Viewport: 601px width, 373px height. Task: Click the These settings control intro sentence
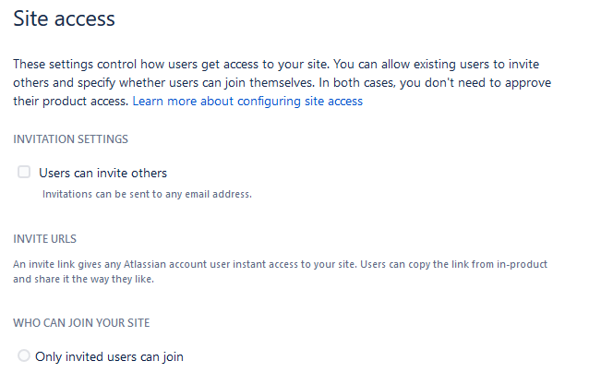(x=172, y=64)
